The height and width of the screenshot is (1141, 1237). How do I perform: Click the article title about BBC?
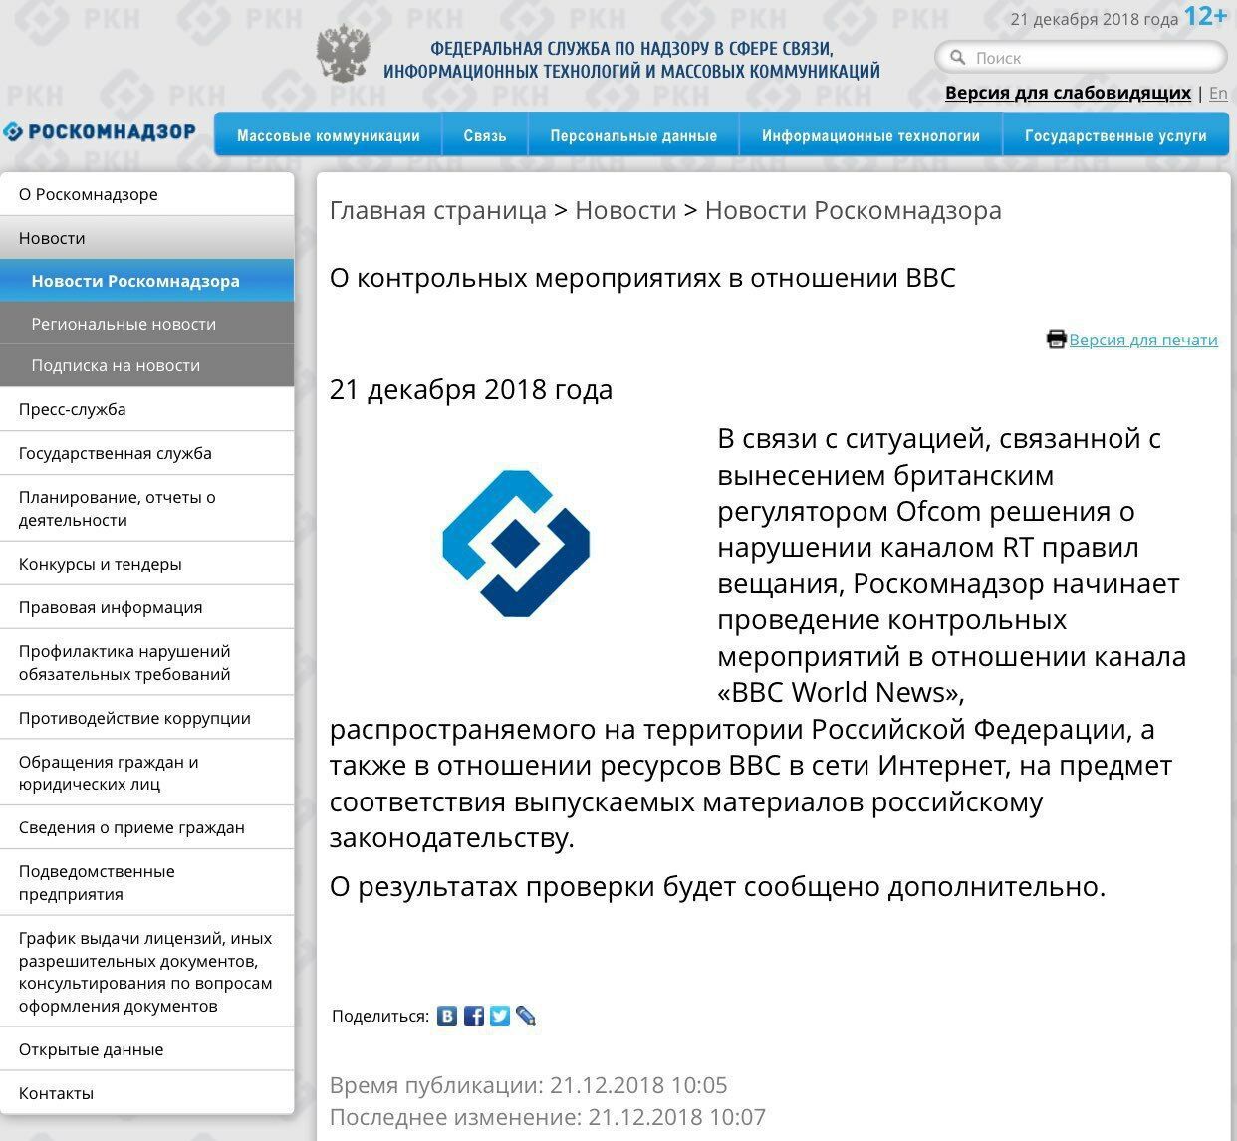coord(642,277)
